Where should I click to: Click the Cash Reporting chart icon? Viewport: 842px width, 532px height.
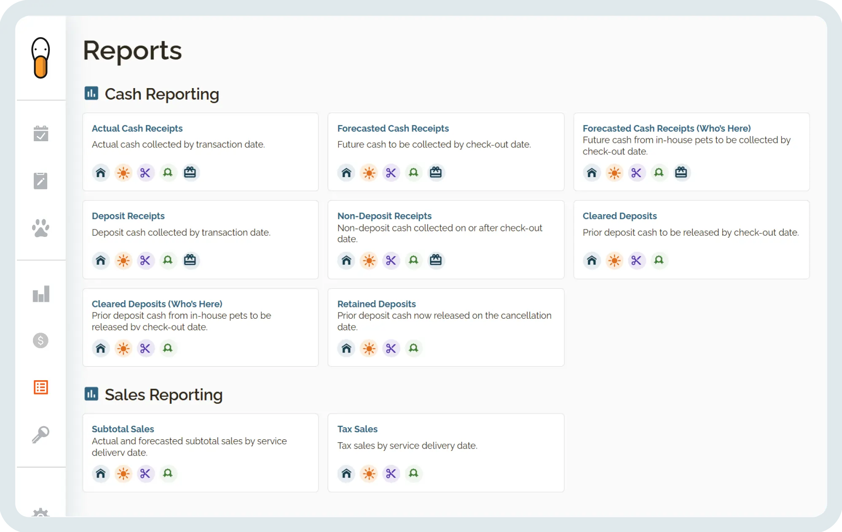[x=92, y=93]
